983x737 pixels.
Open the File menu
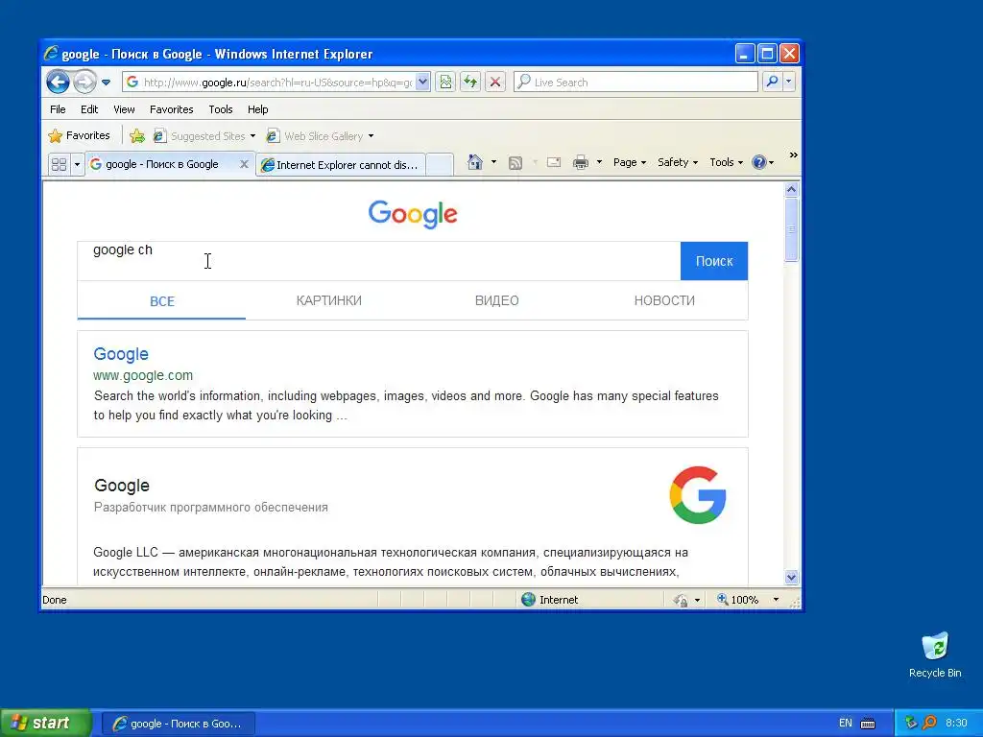pyautogui.click(x=58, y=109)
